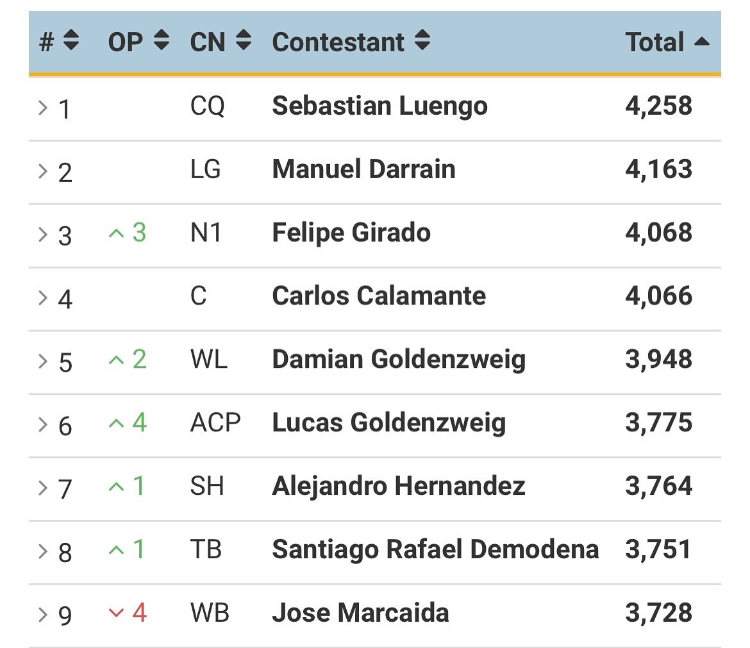Sort by Contestant column arrows
Screen dimensions: 750x648
point(422,40)
